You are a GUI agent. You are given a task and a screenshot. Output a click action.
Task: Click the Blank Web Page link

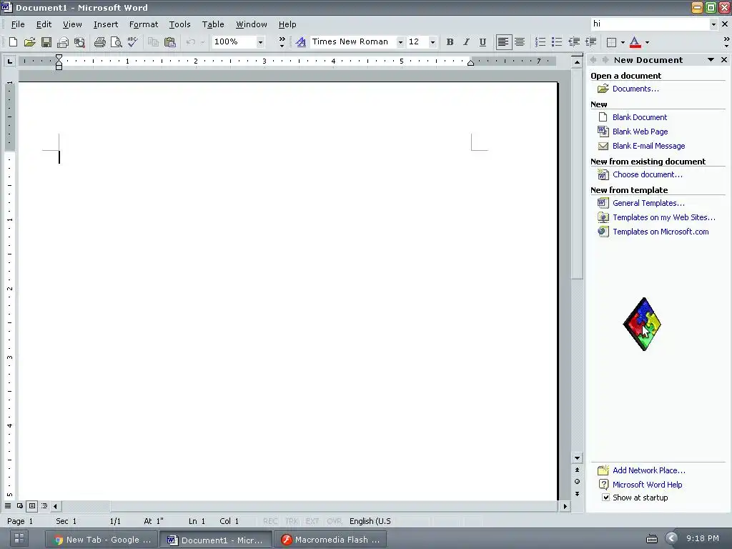tap(640, 132)
